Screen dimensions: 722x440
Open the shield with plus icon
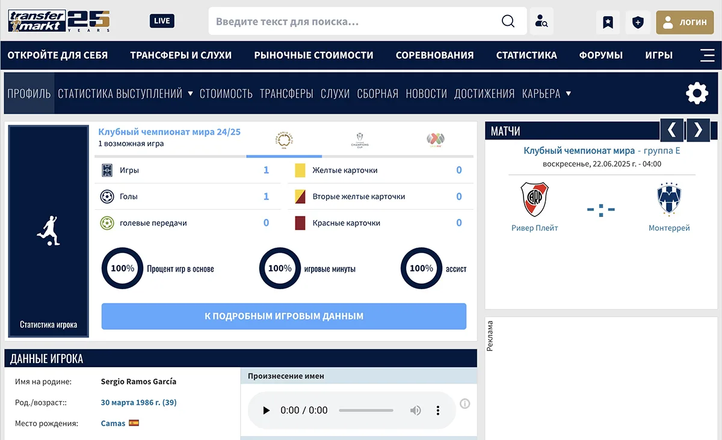click(x=638, y=22)
